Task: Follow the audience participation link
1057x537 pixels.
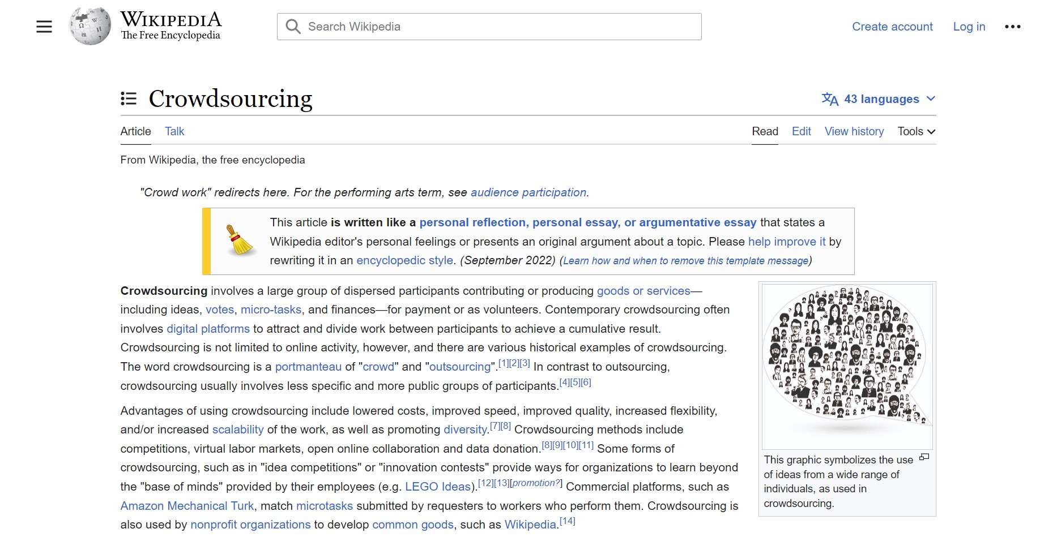Action: point(528,192)
